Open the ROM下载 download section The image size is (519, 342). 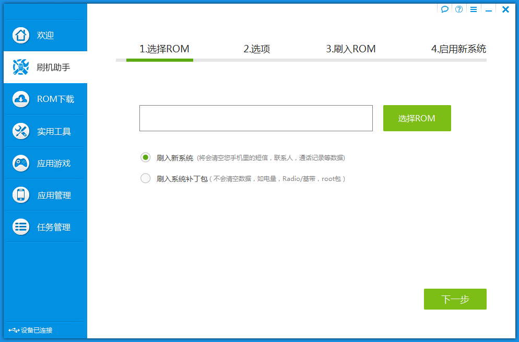45,99
